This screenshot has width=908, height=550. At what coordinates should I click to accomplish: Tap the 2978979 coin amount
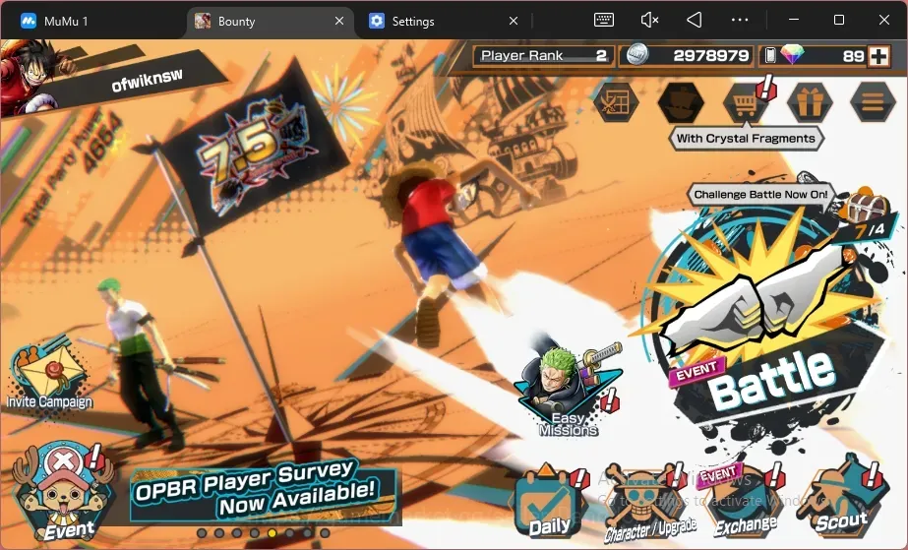pos(711,55)
